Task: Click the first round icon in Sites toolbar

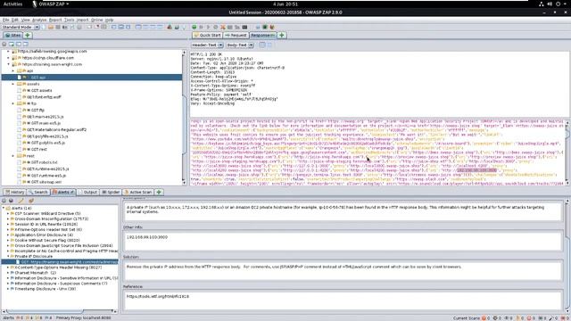Action: [x=4, y=44]
